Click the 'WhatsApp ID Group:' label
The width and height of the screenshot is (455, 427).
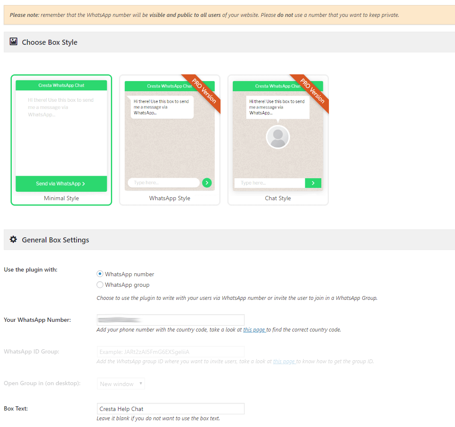31,351
